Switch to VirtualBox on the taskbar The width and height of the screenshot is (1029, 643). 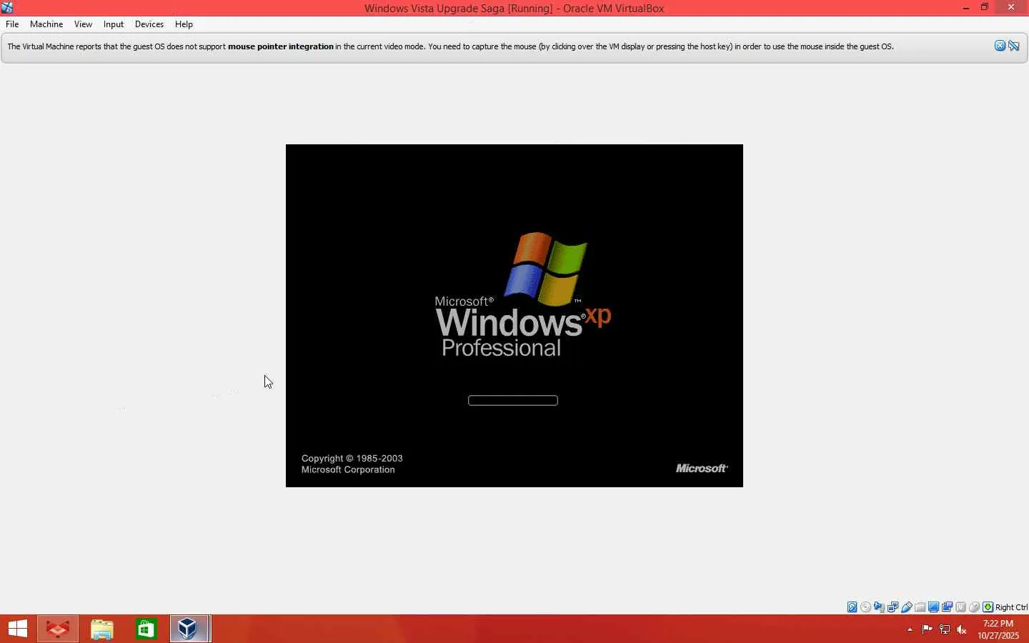[190, 629]
